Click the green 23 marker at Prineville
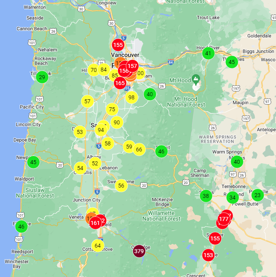 258,195
